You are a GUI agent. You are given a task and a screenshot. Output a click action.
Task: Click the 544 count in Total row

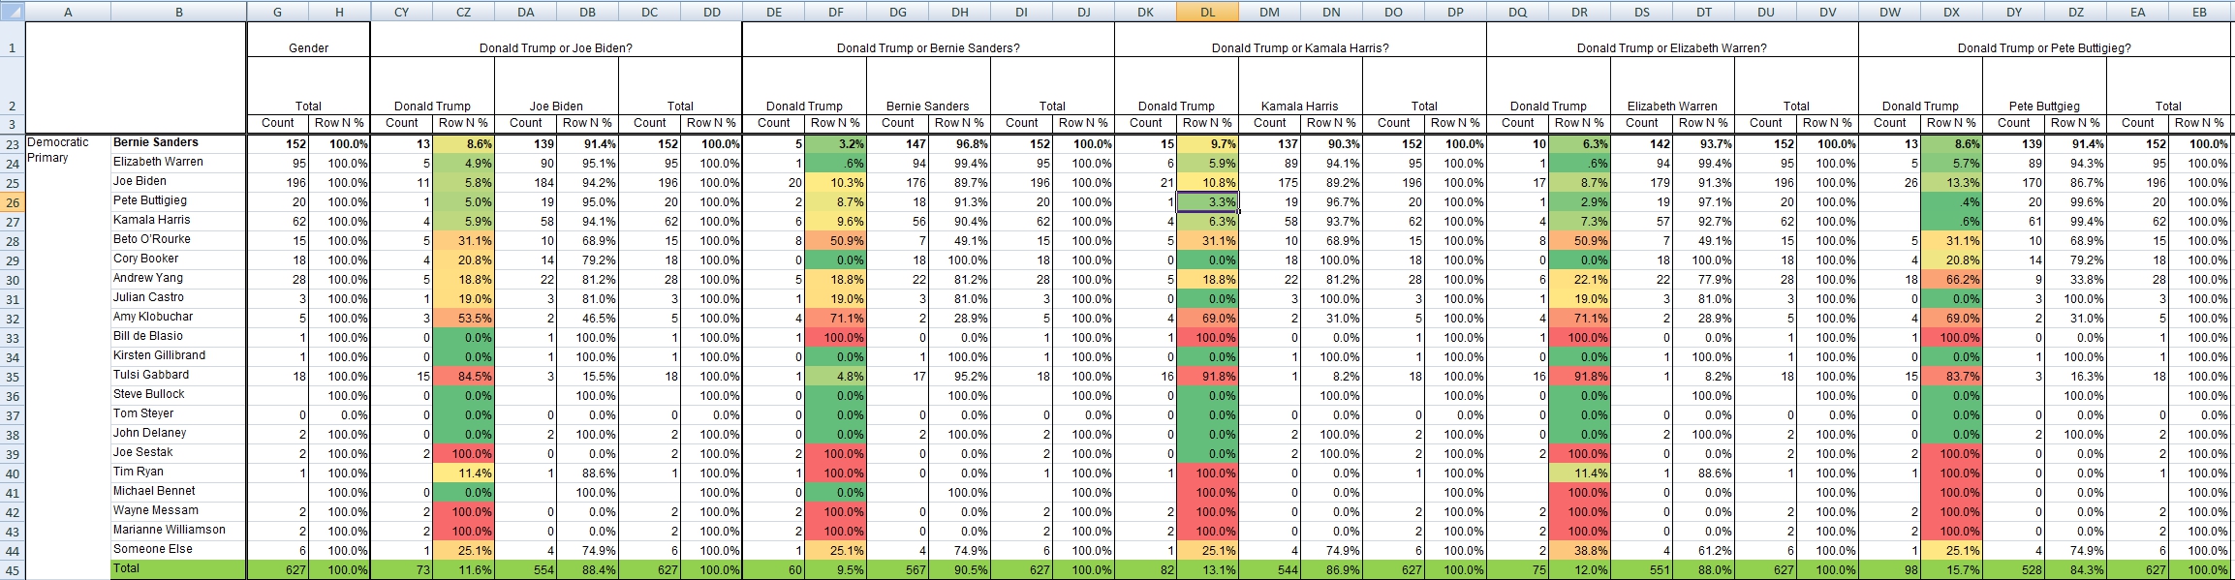[x=1269, y=570]
